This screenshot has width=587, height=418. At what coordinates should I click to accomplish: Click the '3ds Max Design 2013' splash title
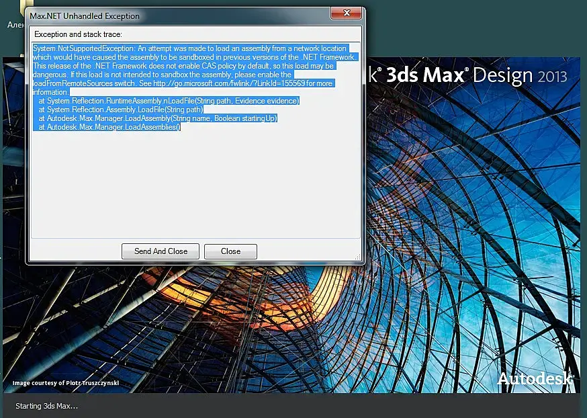[x=476, y=76]
